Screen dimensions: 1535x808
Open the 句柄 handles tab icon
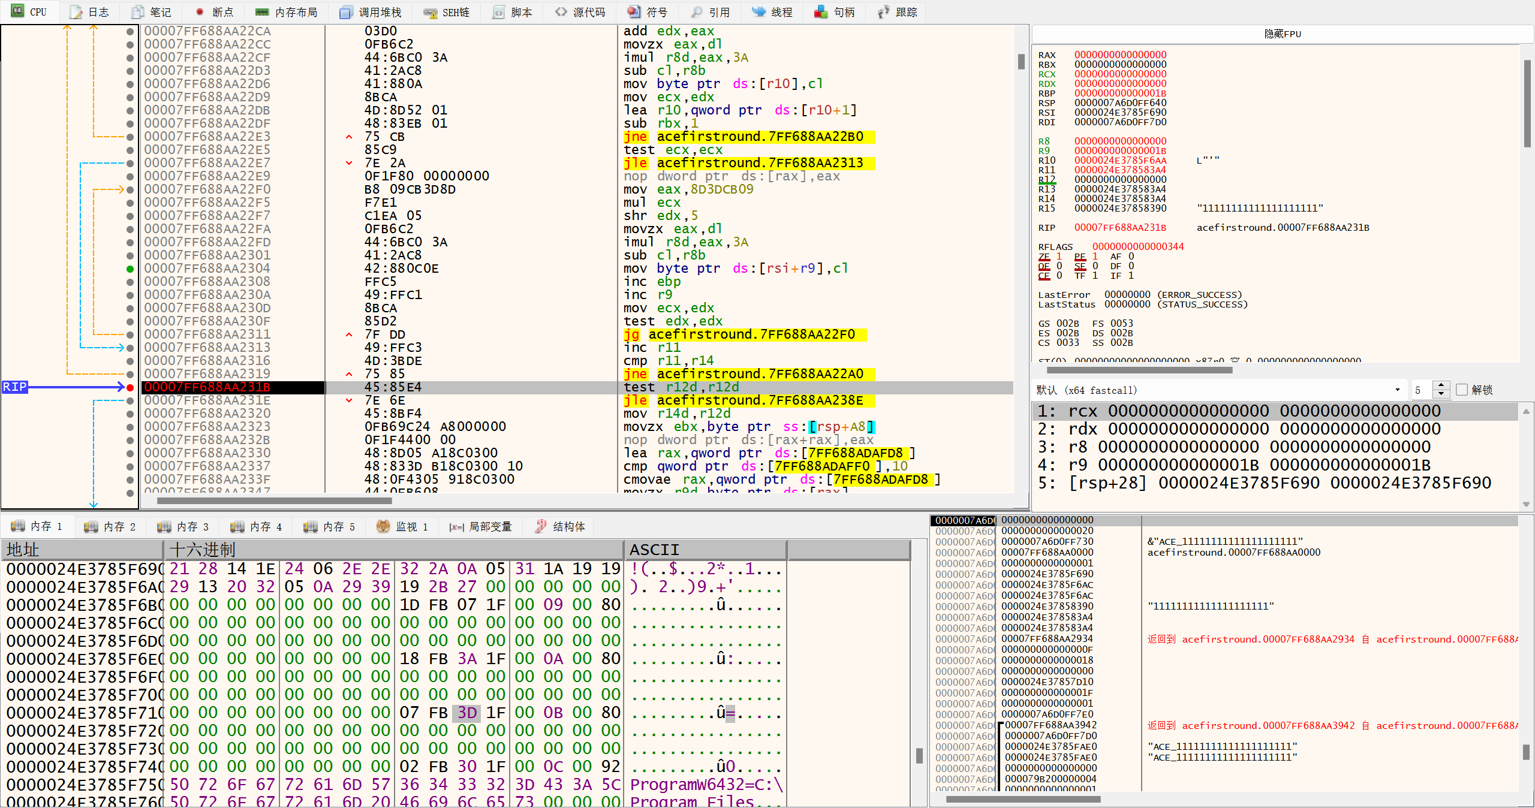coord(821,12)
